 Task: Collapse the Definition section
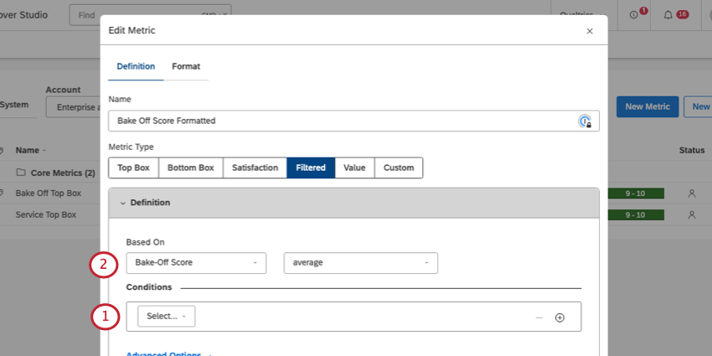123,203
